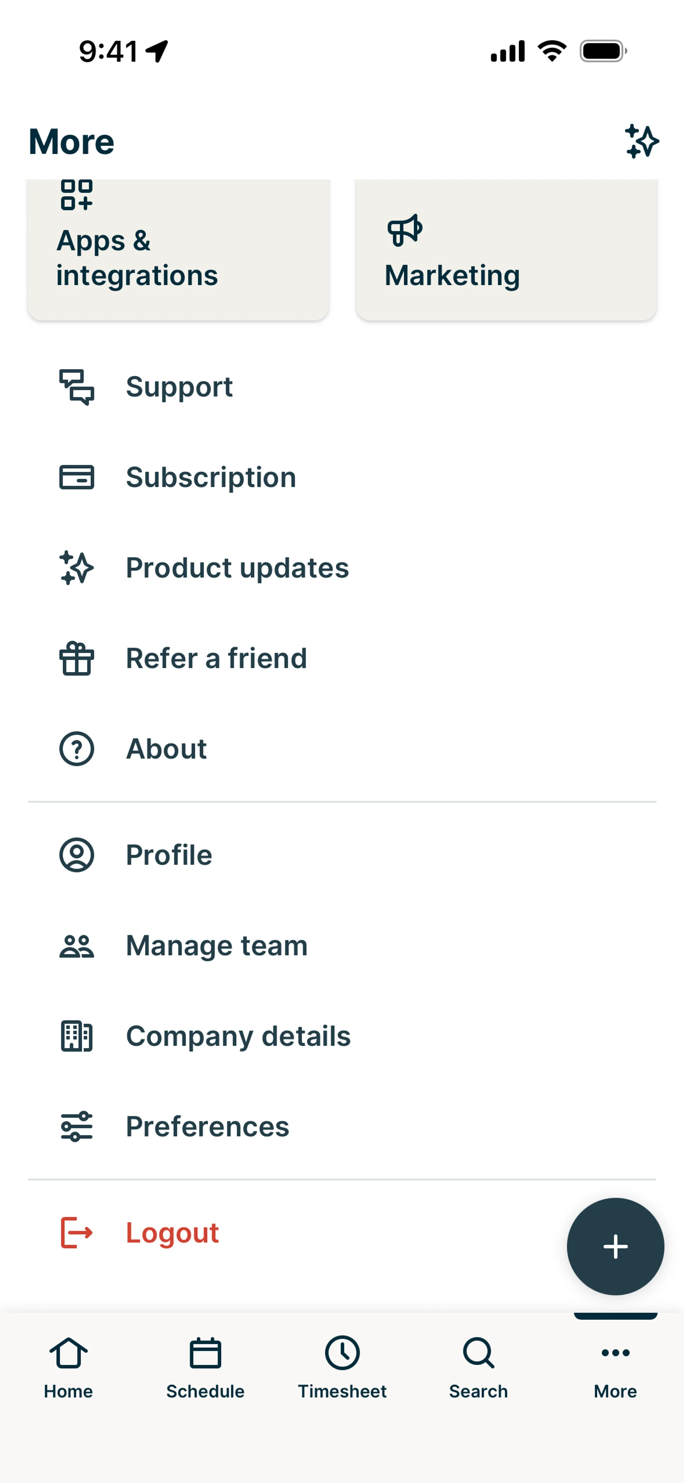The image size is (684, 1483).
Task: Open the Subscription menu item
Action: pyautogui.click(x=211, y=477)
